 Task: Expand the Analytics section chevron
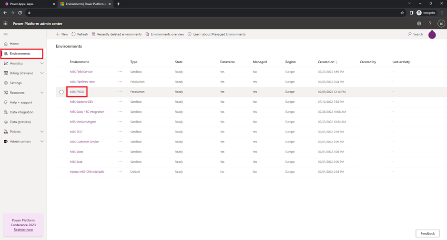42,63
